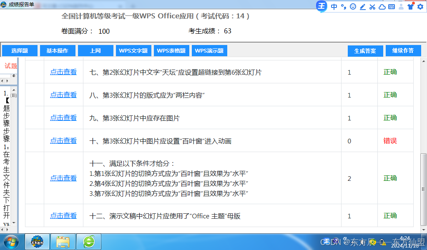427x250 pixels.
Task: Click the main results scrollbar down arrow
Action: (x=424, y=230)
